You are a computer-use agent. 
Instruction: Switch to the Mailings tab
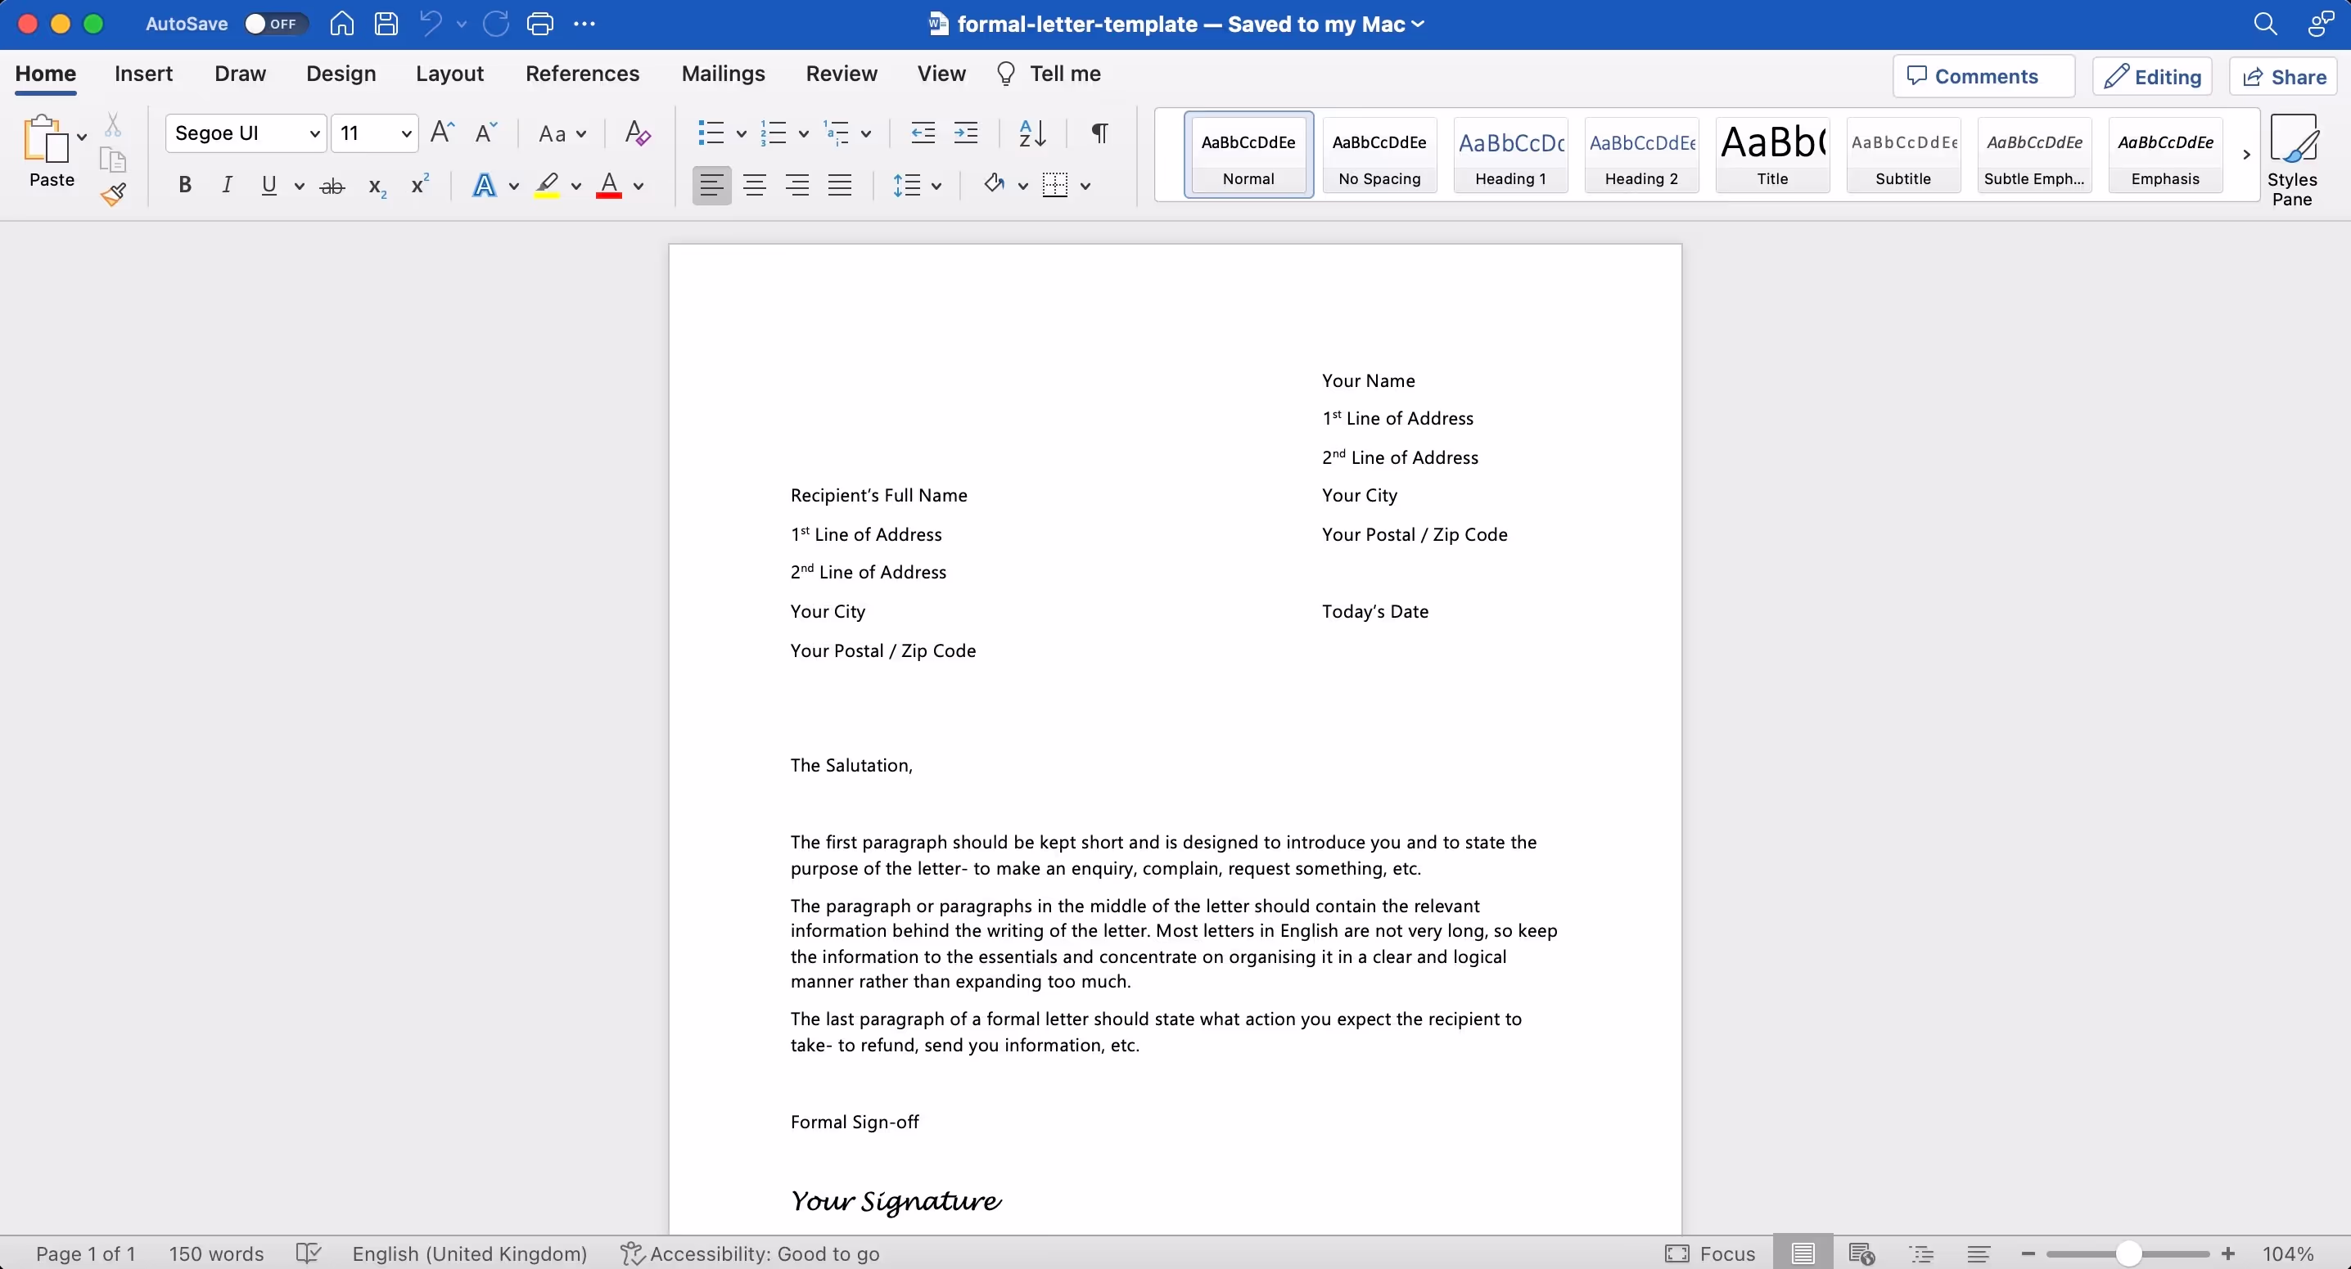click(723, 74)
